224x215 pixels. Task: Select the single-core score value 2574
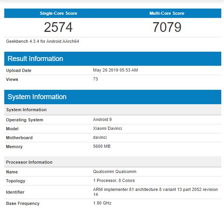point(58,27)
